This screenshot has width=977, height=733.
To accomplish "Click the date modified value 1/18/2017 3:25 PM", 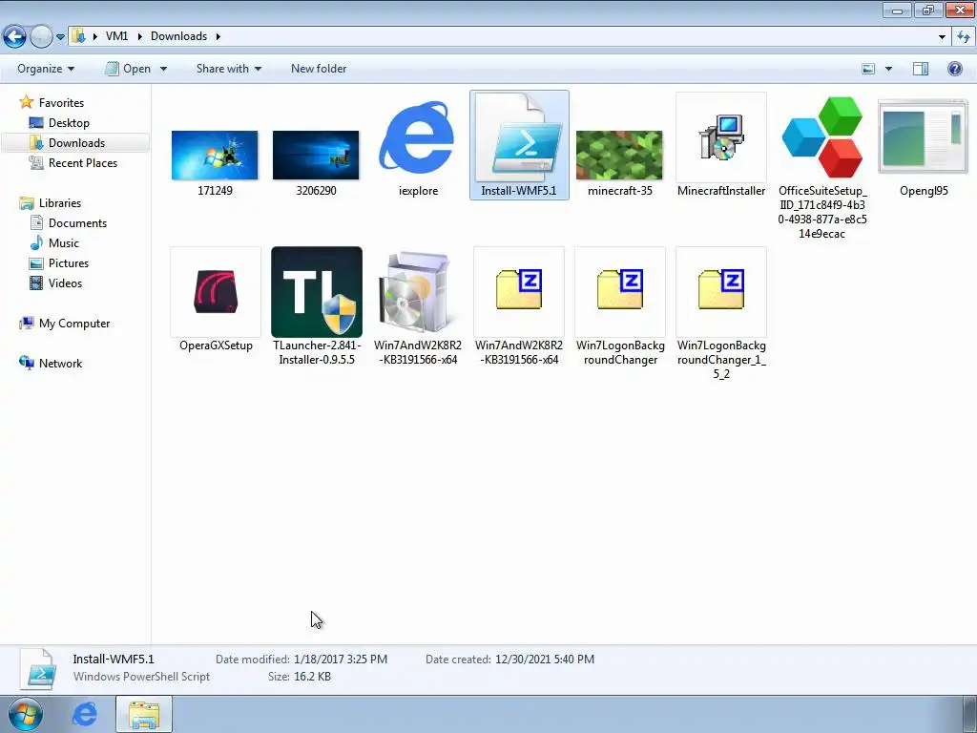I will point(341,660).
